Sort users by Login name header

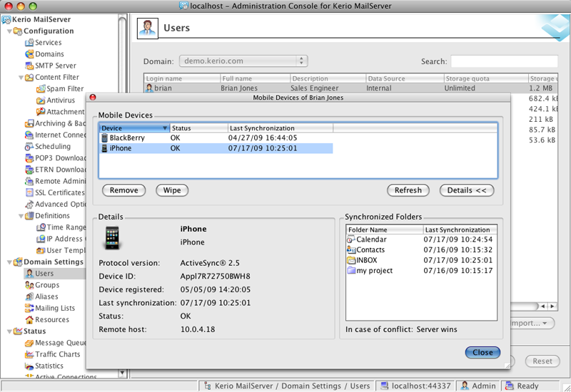click(x=183, y=78)
